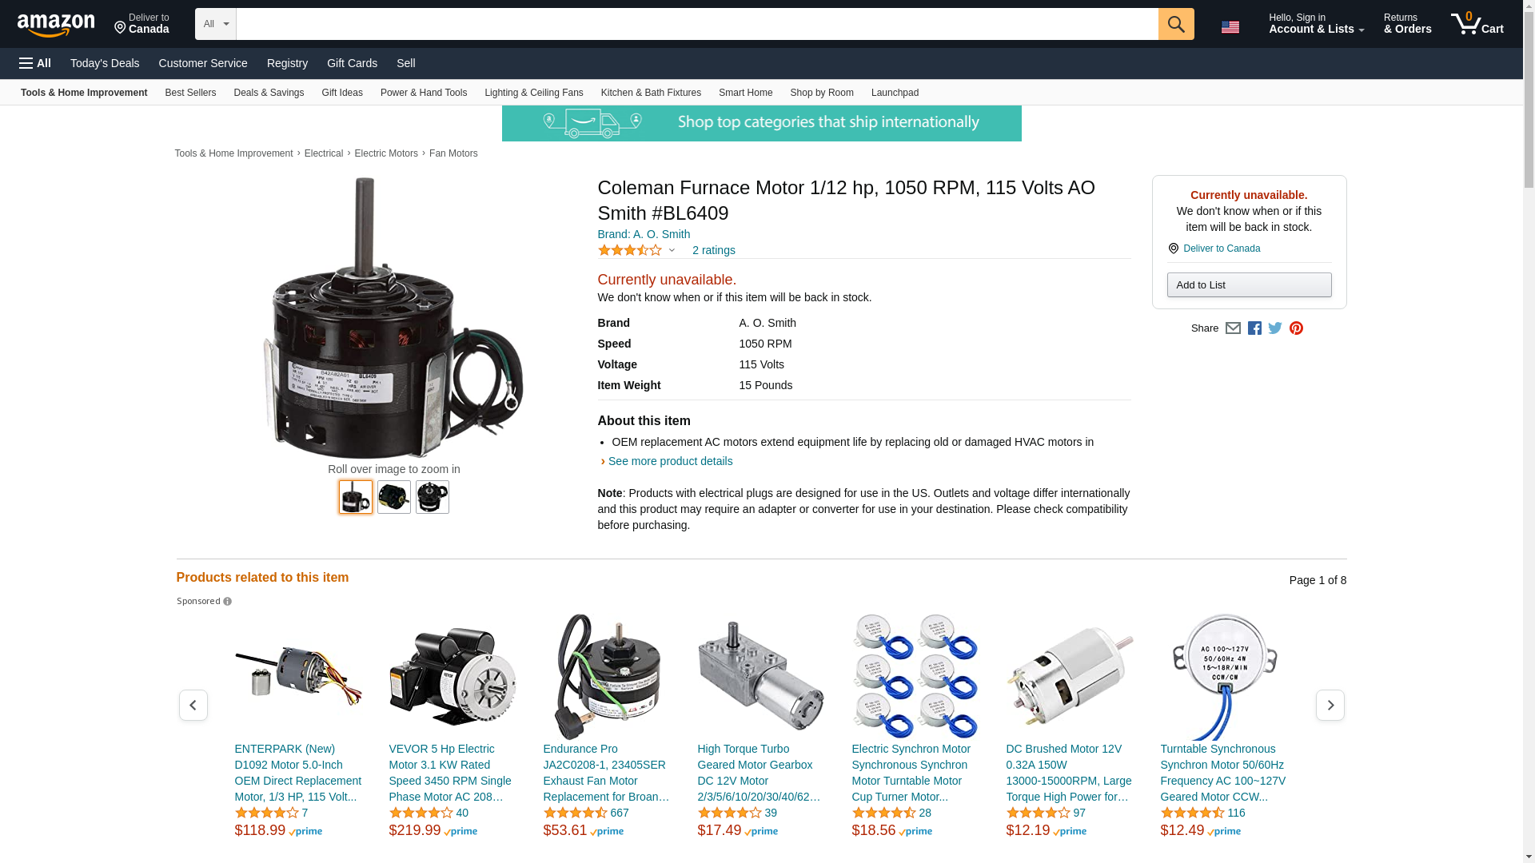Share product on Twitter icon
Viewport: 1535px width, 863px height.
pyautogui.click(x=1275, y=328)
